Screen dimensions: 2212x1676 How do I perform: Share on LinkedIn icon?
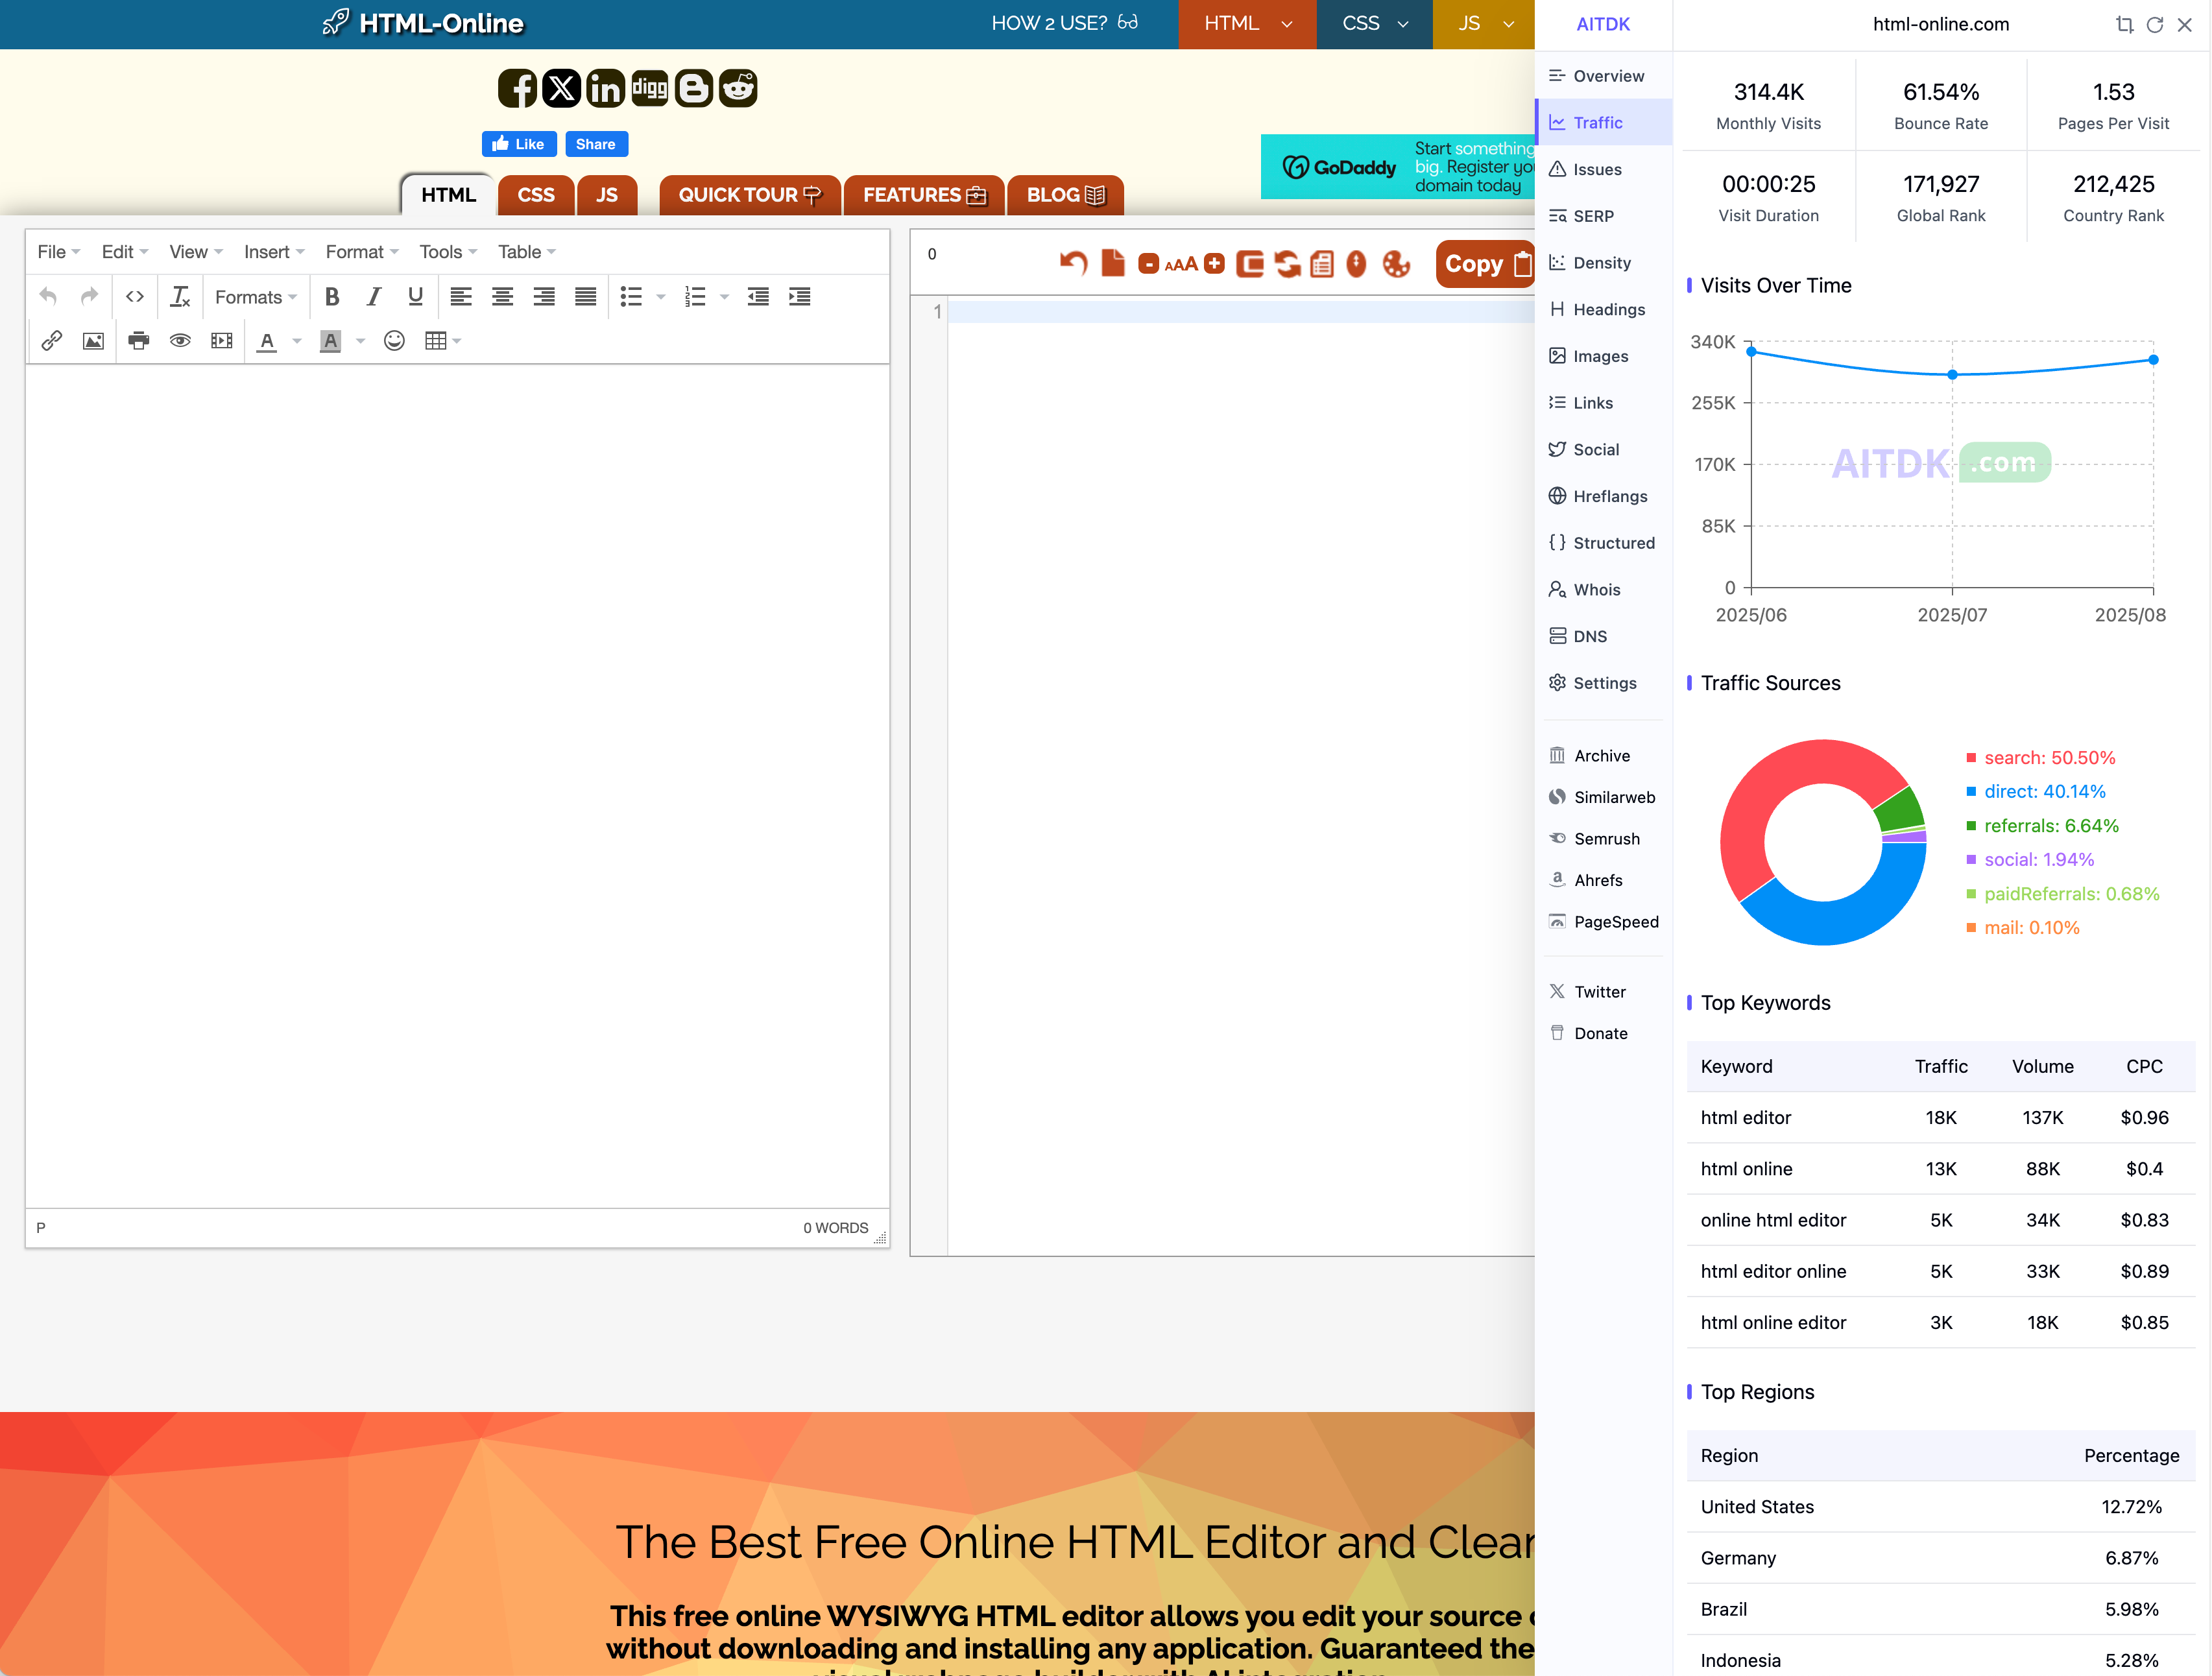605,89
